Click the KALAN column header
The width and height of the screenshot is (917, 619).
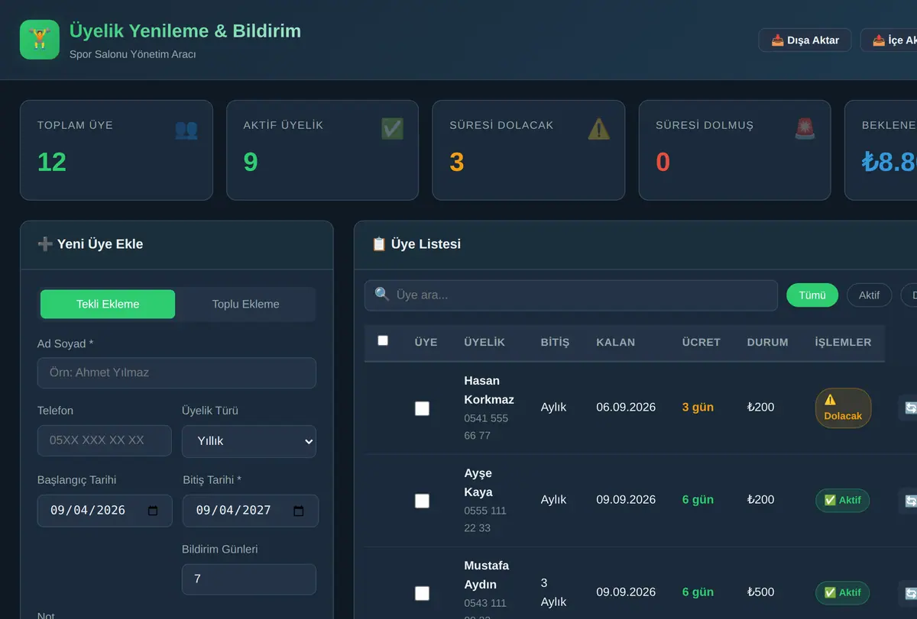click(x=616, y=342)
